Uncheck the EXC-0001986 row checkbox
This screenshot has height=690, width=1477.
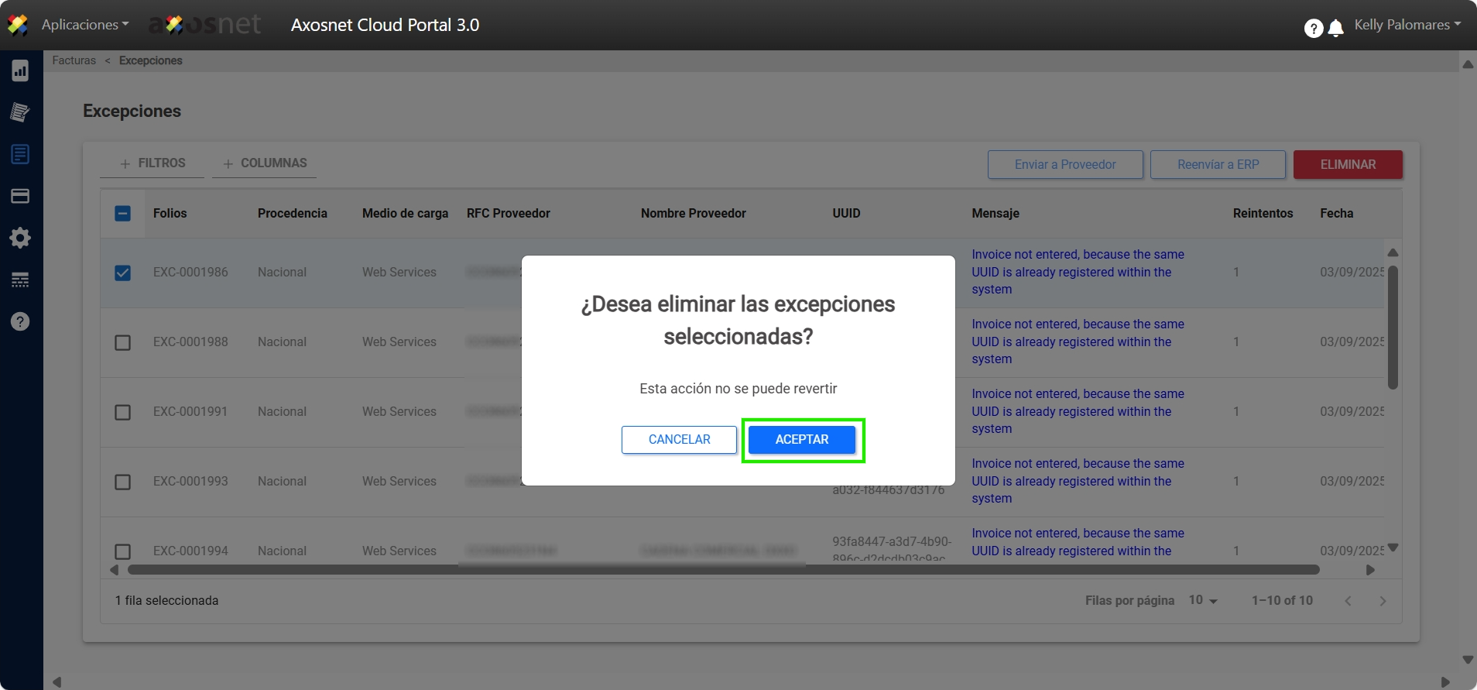tap(122, 273)
